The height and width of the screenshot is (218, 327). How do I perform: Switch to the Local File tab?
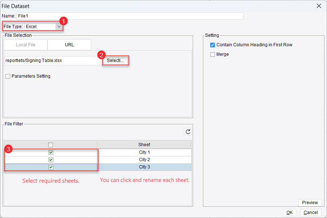click(x=25, y=44)
